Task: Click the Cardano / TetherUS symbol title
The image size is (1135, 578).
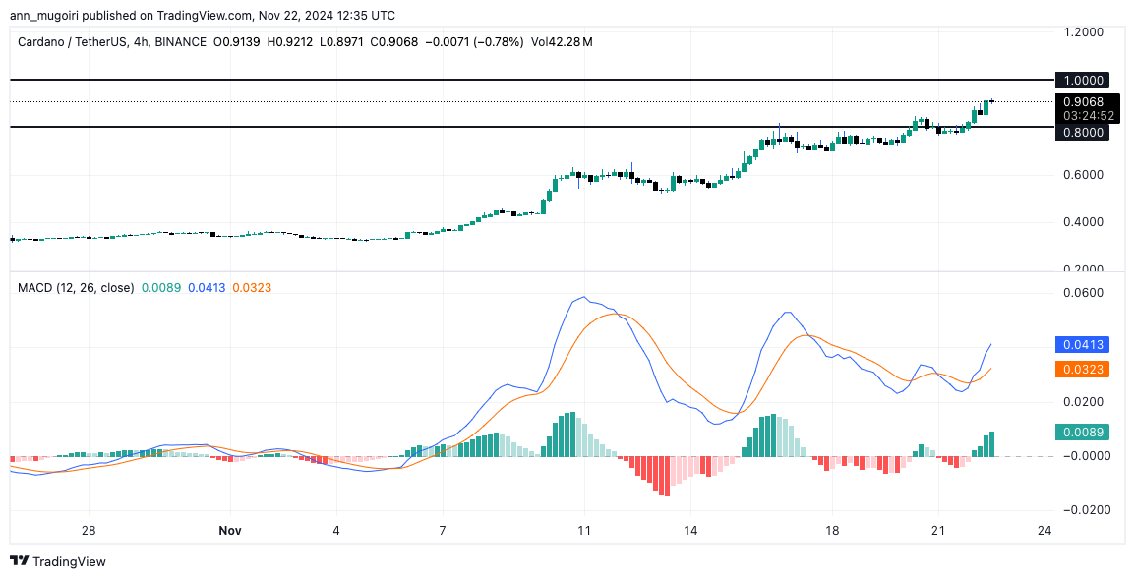Action: [111, 42]
